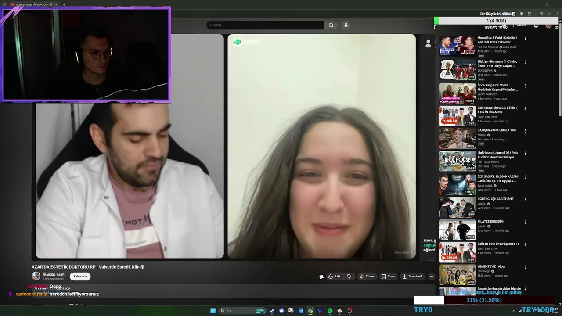Close the AZAR'DA ESTETİK DOKTORU browser tab

56,4
